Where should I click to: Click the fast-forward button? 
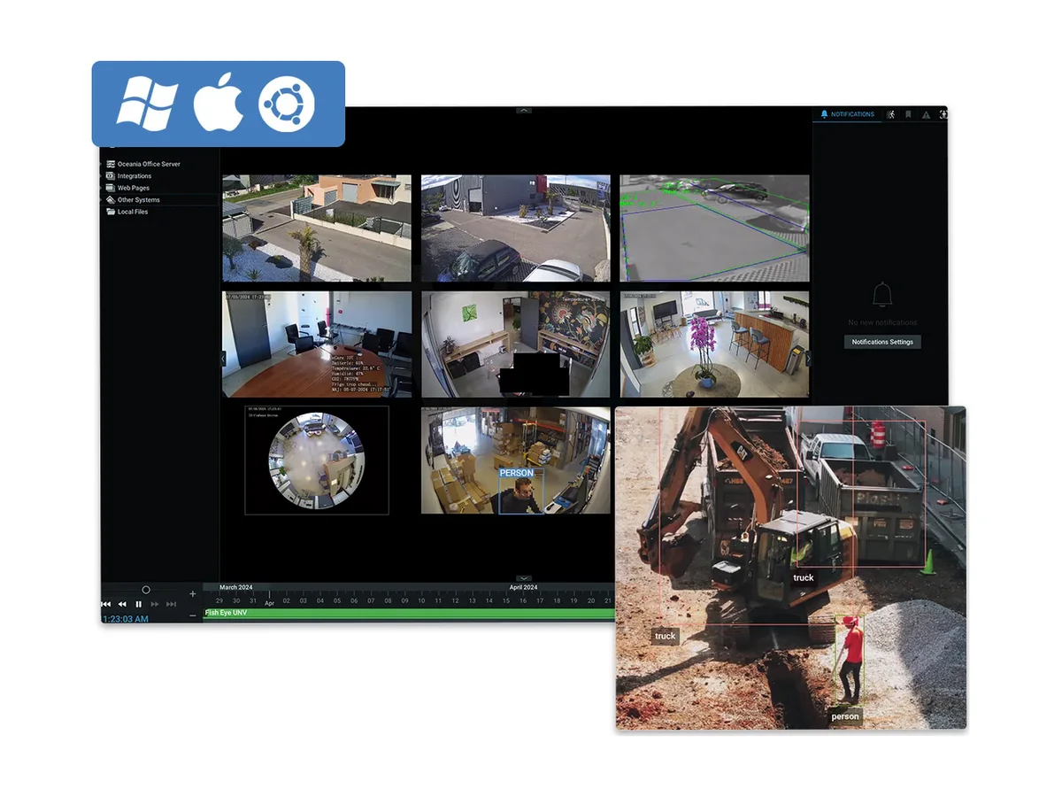tap(155, 604)
